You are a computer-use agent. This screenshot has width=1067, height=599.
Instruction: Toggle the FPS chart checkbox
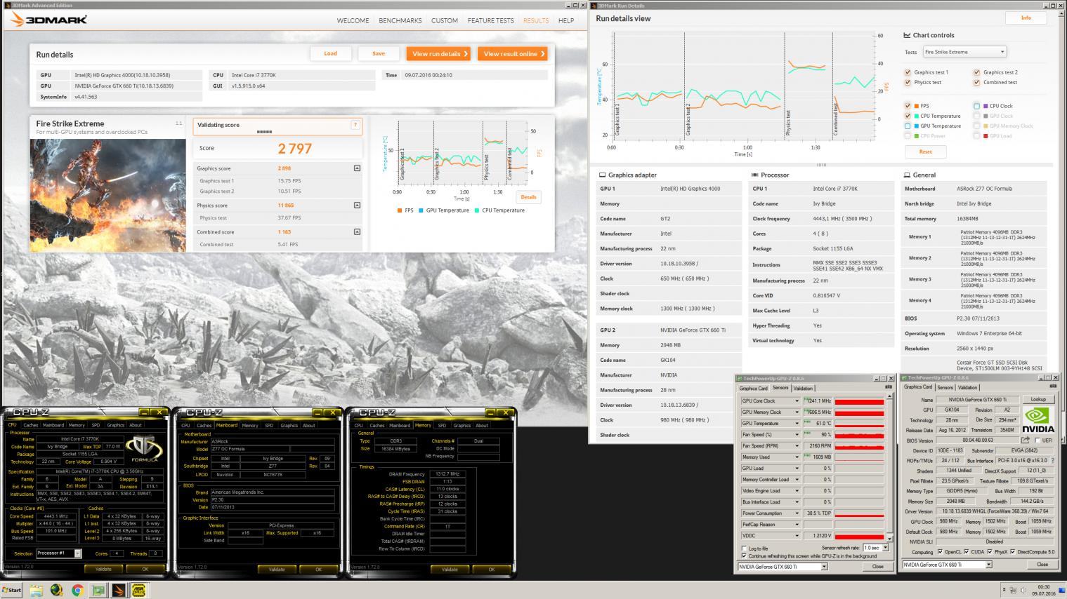908,106
